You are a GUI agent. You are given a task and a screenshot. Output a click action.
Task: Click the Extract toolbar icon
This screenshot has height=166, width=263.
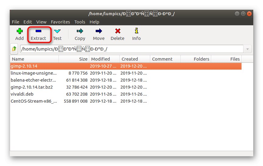click(x=38, y=31)
